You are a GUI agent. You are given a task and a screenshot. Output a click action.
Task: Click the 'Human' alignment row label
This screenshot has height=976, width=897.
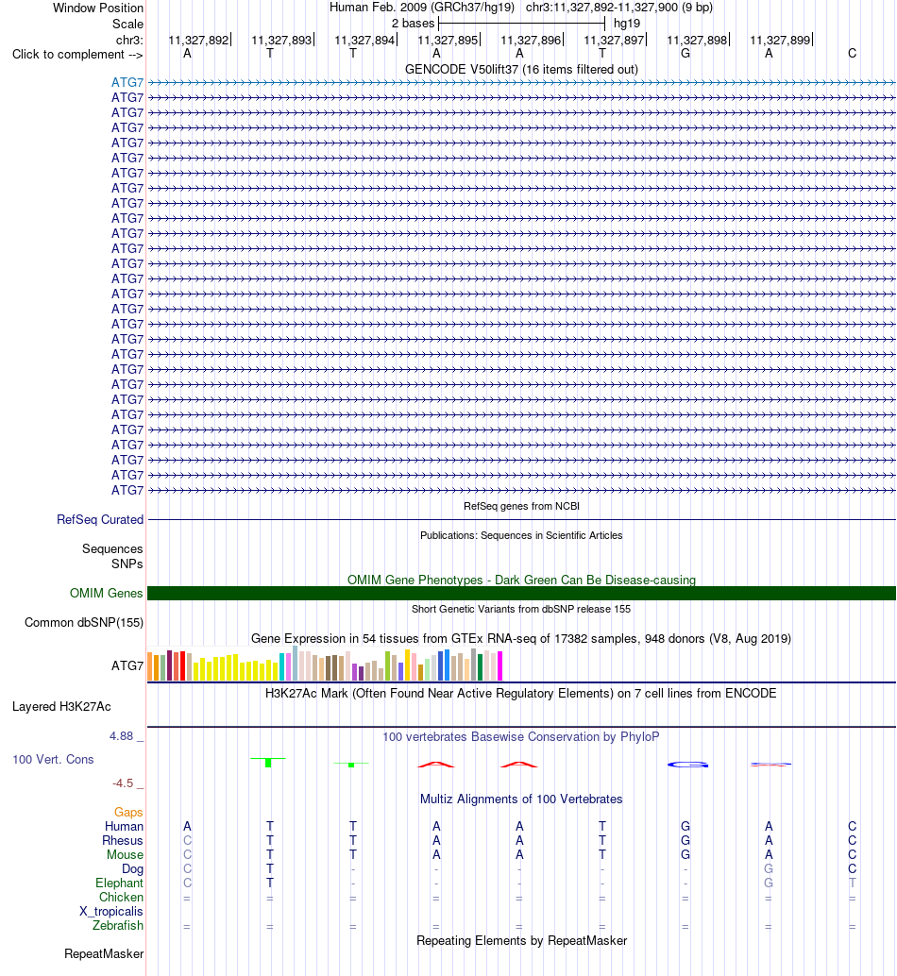coord(124,826)
